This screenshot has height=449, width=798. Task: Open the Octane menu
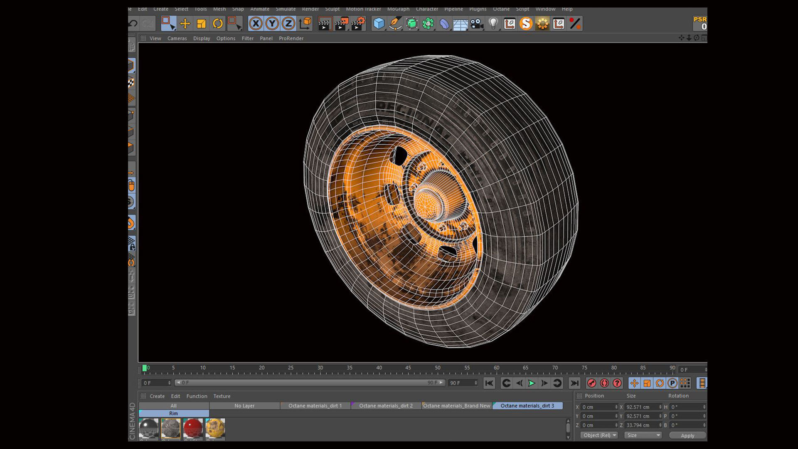pyautogui.click(x=501, y=9)
